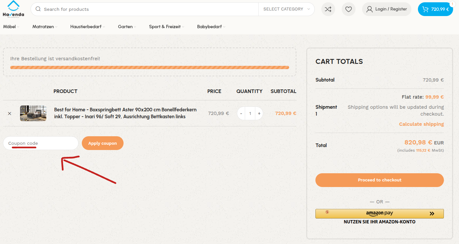Remove the Boxspringbett item with X icon
This screenshot has width=459, height=244.
(x=10, y=113)
